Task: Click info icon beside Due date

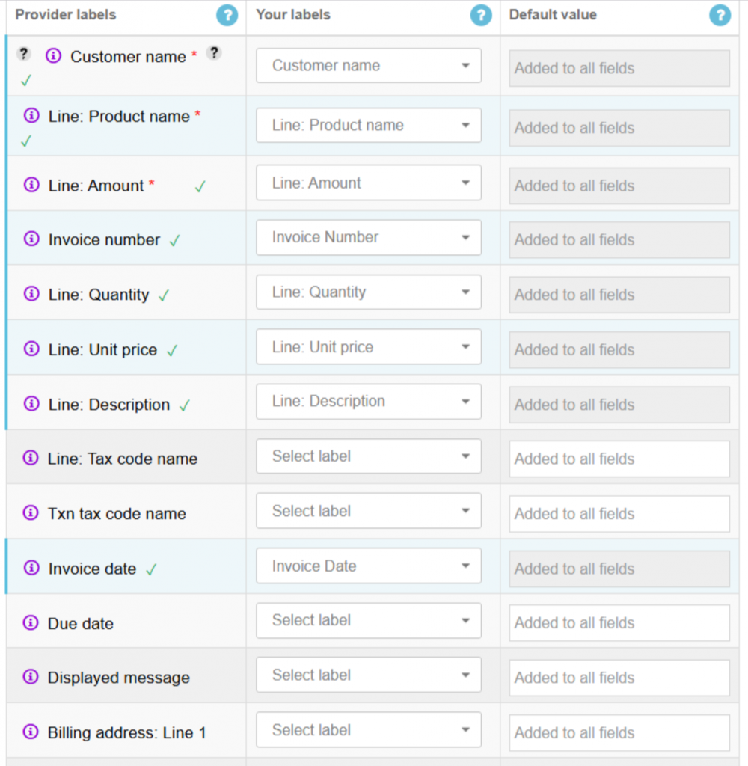Action: point(31,622)
